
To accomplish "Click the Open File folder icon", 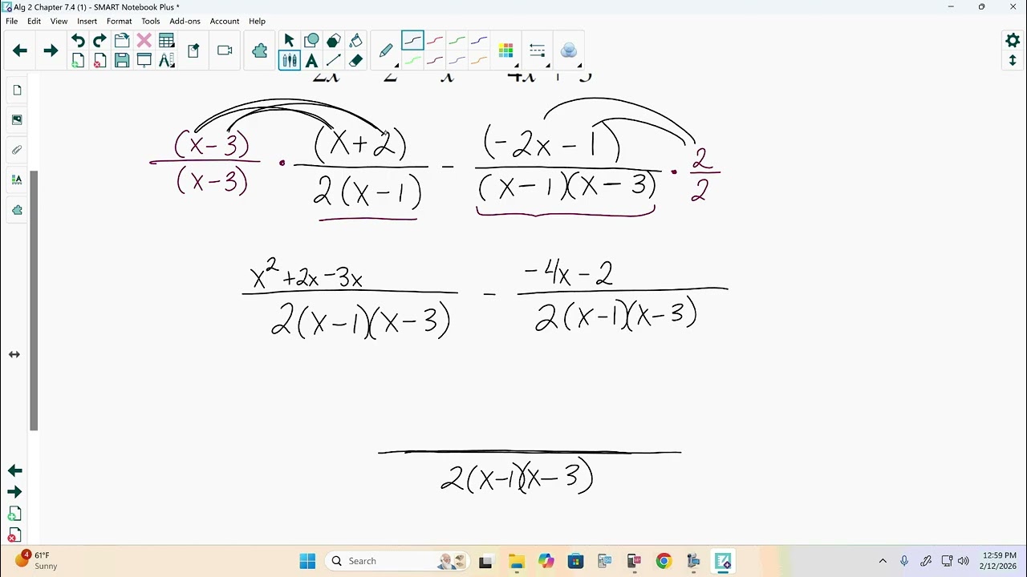I will (x=122, y=41).
